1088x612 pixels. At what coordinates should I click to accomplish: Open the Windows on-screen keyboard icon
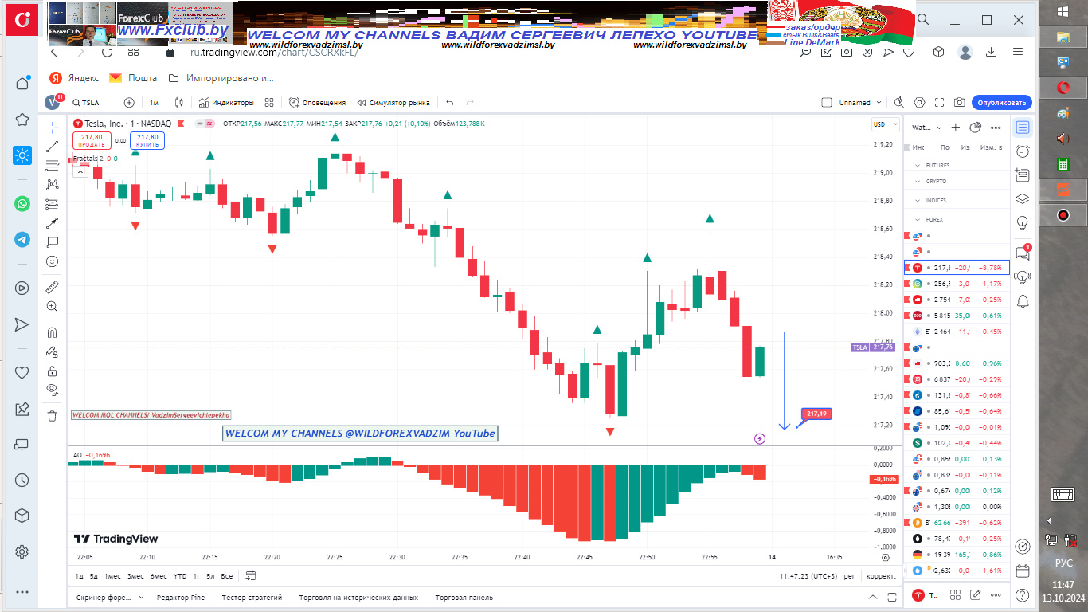coord(1063,494)
